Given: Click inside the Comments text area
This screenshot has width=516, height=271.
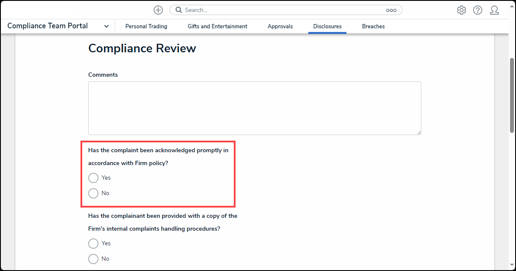Looking at the screenshot, I should click(x=254, y=108).
